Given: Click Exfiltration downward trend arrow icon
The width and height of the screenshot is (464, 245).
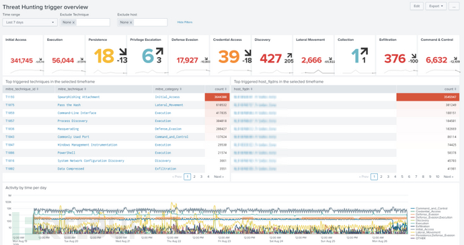Looking at the screenshot, I should [x=414, y=56].
